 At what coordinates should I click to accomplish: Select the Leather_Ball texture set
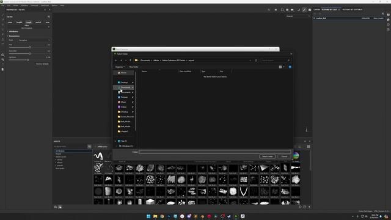[x=321, y=18]
